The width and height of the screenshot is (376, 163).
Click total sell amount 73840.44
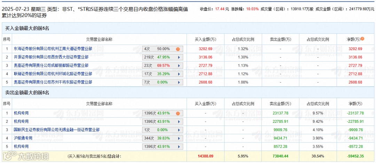coord(280,156)
